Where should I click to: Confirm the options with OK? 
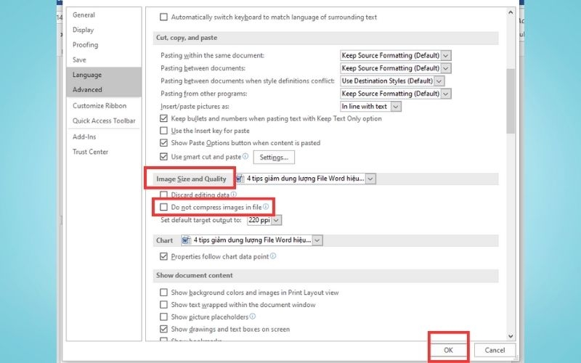[x=448, y=350]
